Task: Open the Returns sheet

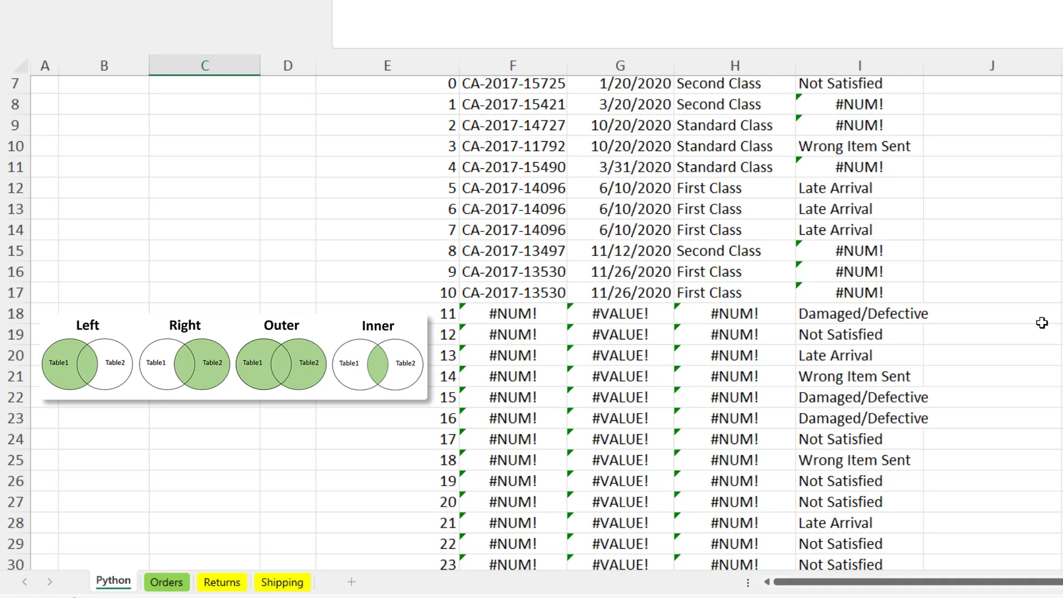Action: 221,582
